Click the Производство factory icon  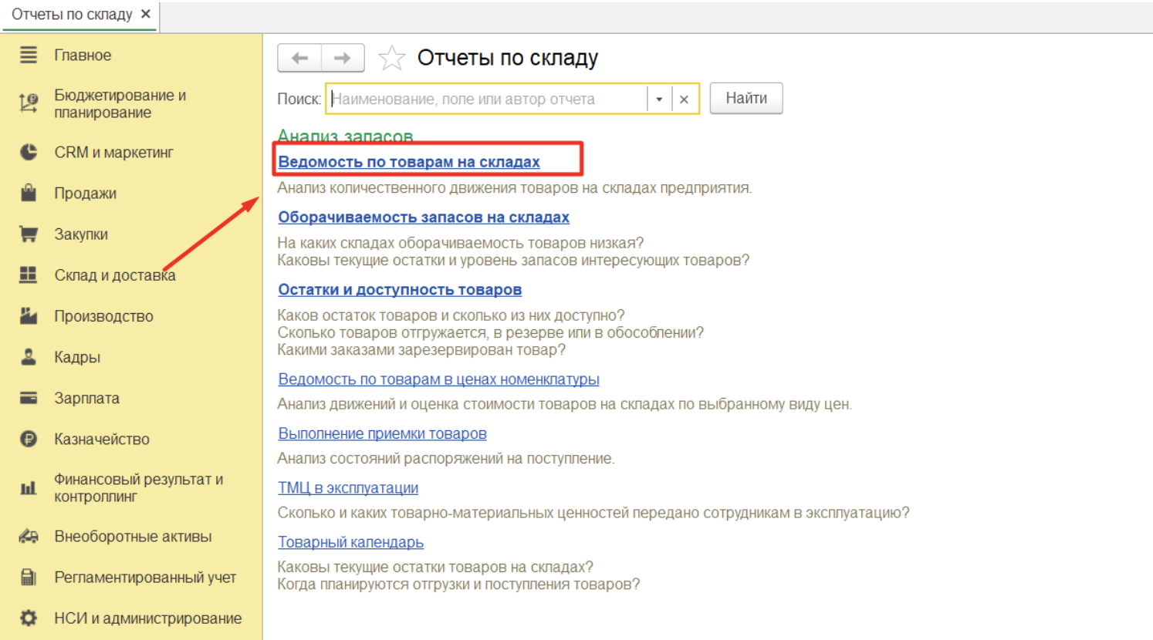pos(29,315)
